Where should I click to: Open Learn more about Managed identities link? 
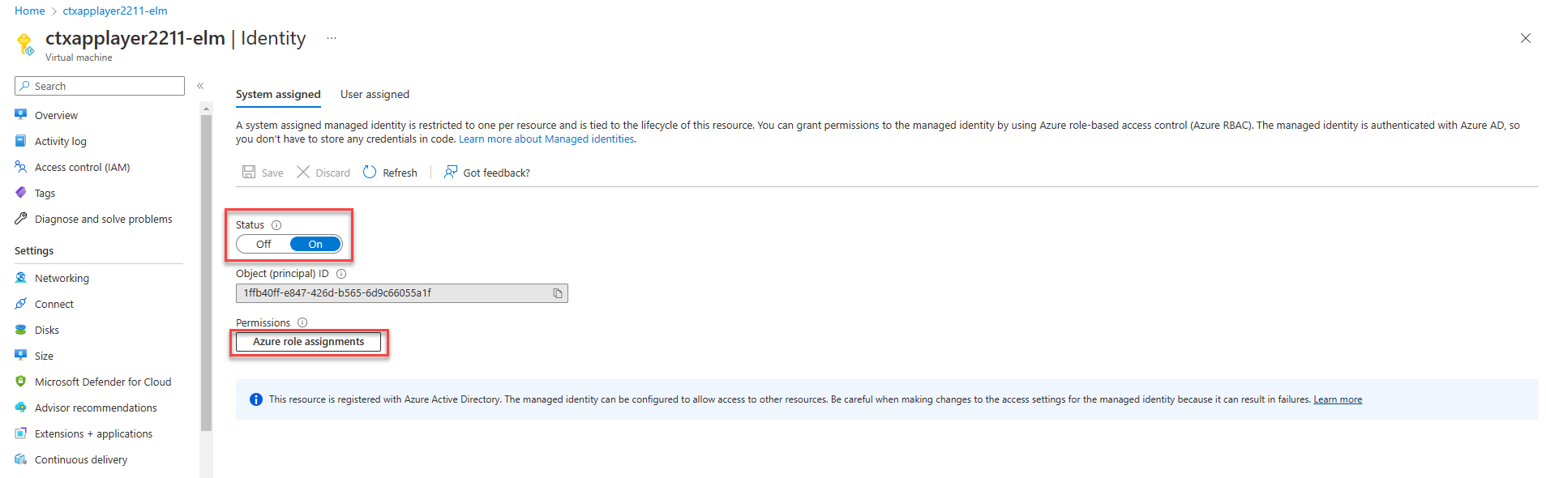[x=546, y=139]
